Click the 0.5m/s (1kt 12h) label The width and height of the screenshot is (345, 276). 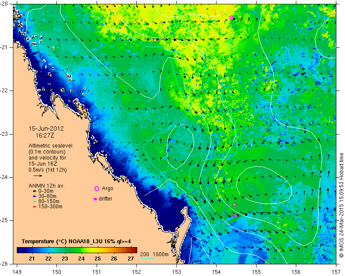click(x=48, y=170)
